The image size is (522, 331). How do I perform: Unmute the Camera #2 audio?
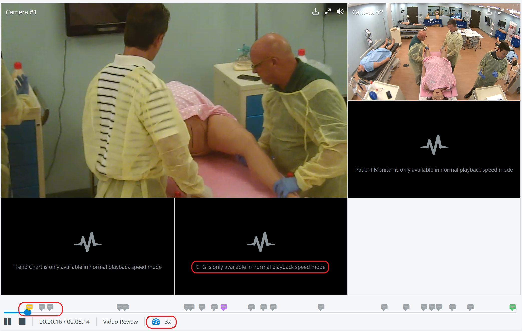[x=513, y=12]
